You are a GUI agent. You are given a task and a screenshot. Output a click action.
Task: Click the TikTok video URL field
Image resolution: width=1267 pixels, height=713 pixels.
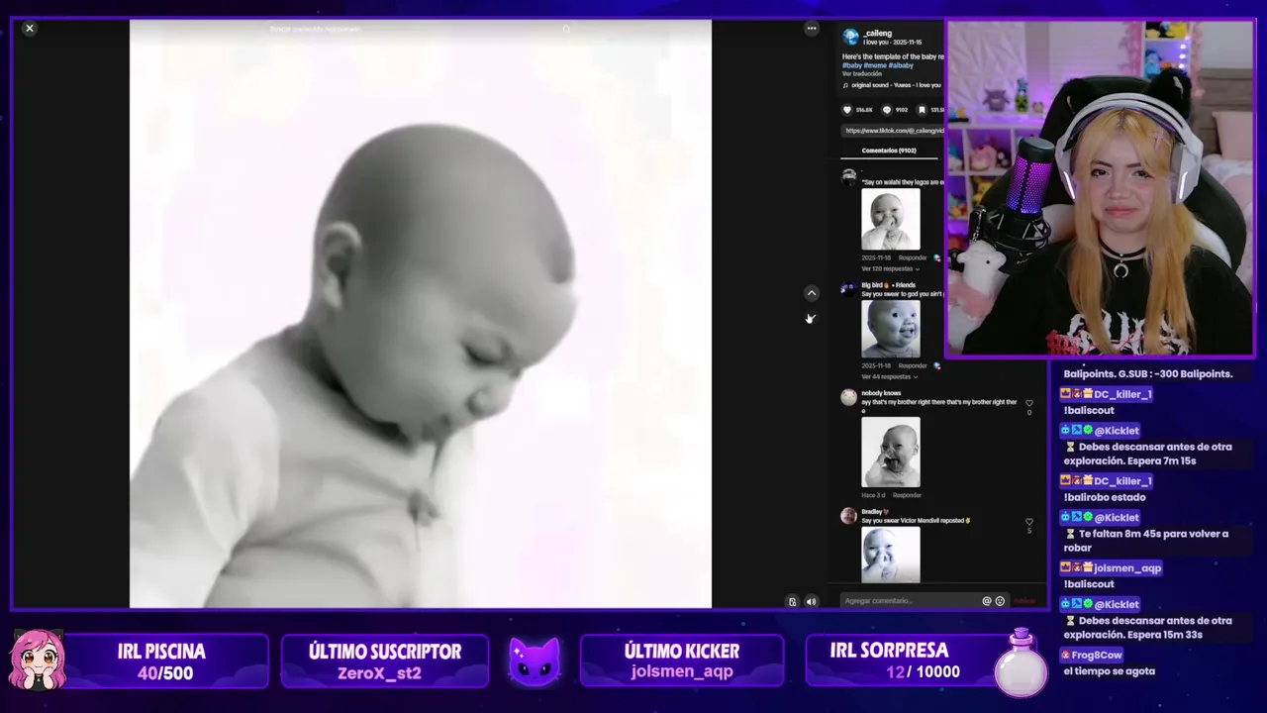click(893, 131)
